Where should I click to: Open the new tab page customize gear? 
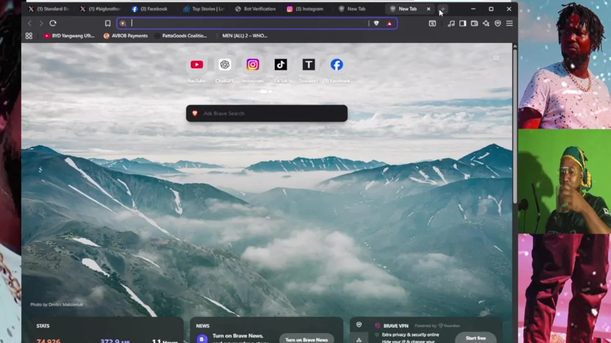tap(496, 58)
